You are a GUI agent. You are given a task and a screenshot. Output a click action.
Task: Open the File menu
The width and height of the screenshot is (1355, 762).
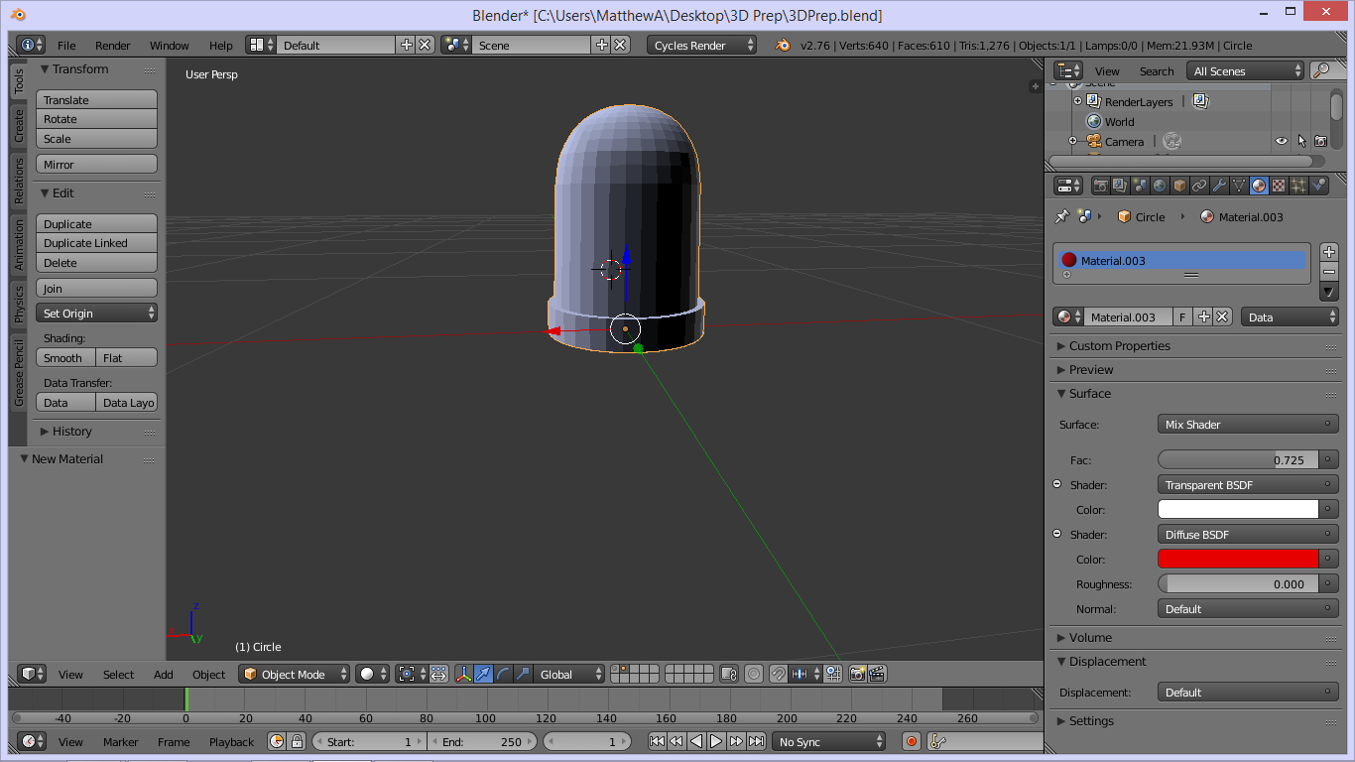point(66,45)
